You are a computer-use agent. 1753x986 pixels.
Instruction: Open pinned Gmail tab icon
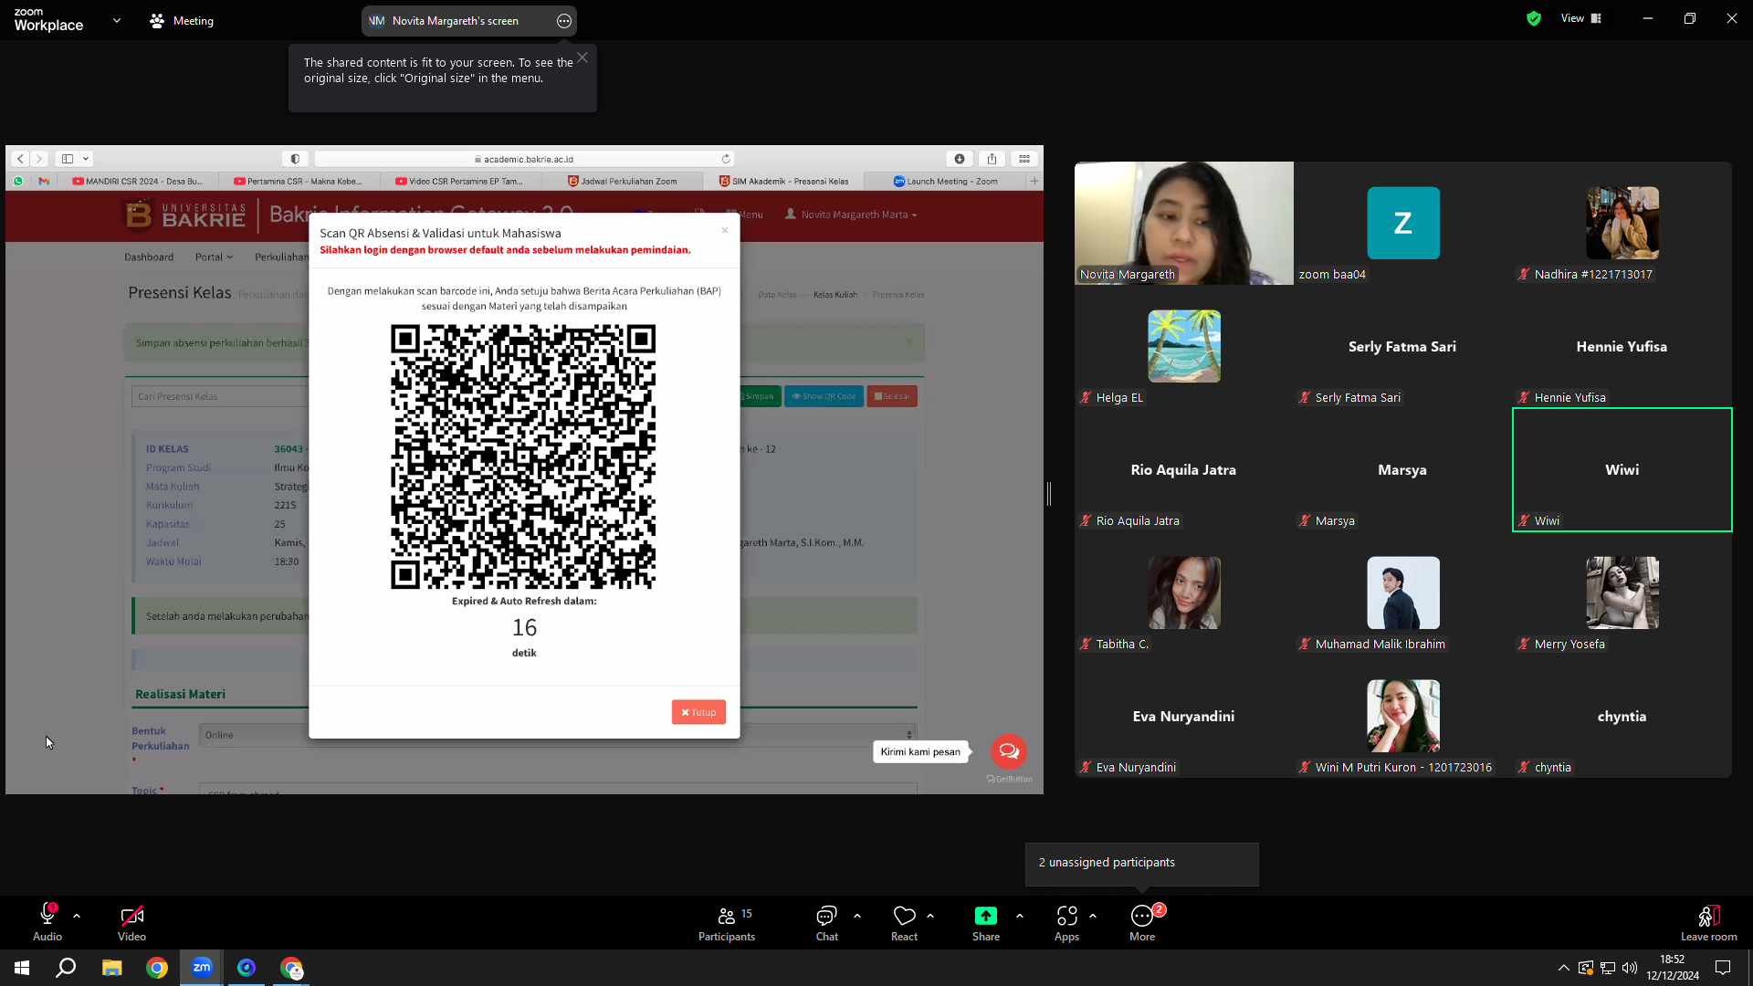coord(44,182)
